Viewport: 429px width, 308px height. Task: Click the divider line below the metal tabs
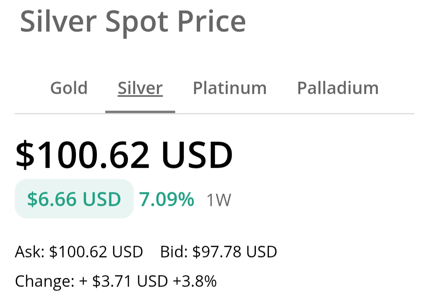[294, 114]
